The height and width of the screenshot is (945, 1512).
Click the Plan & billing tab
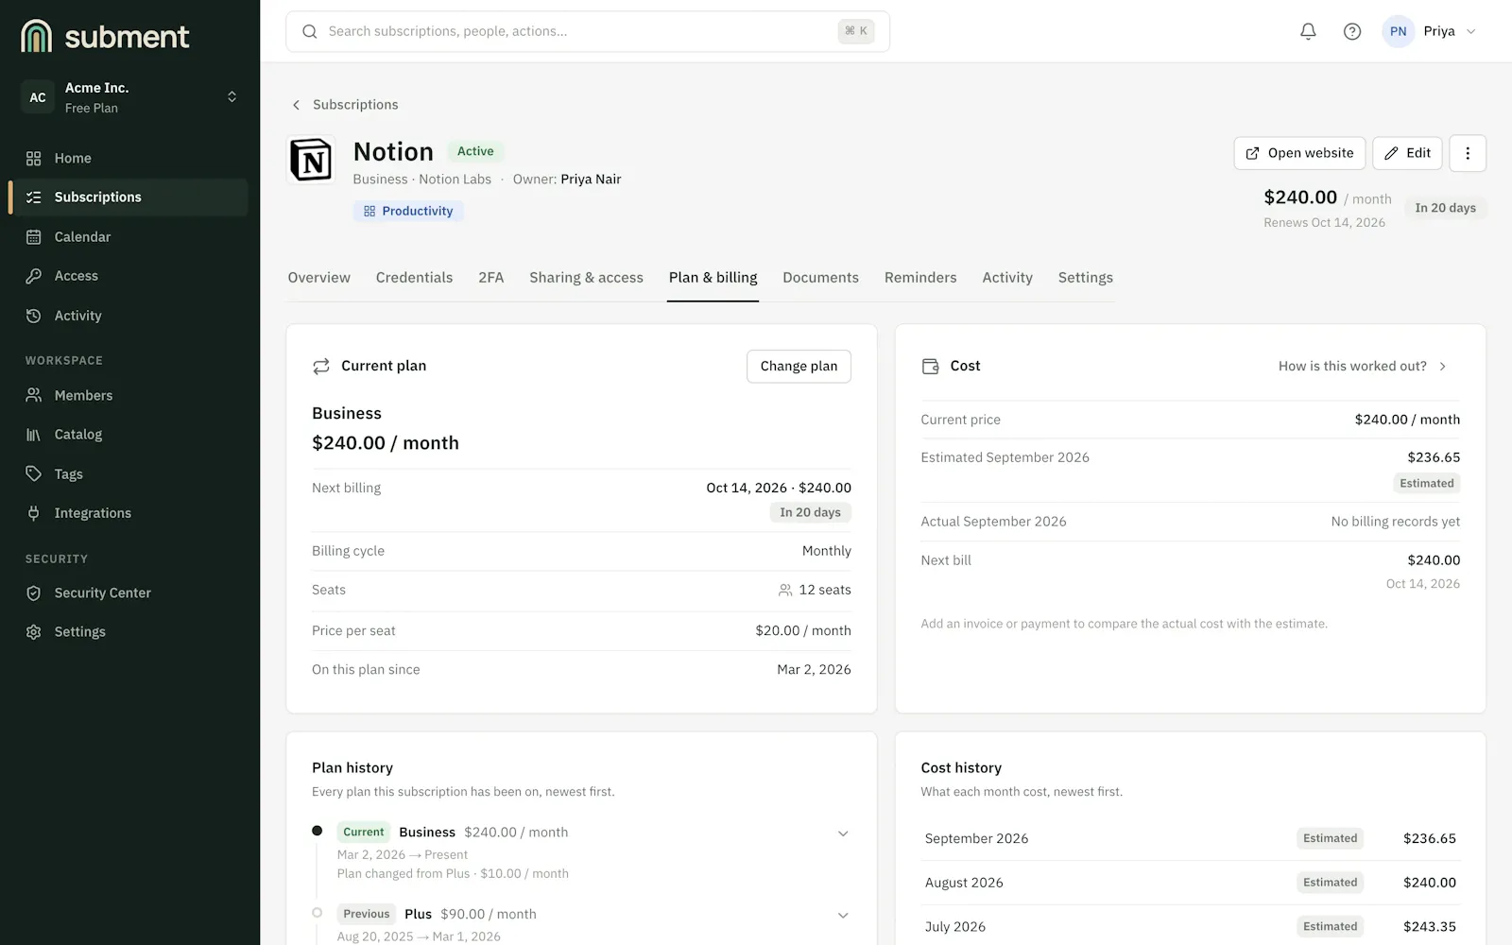coord(713,278)
